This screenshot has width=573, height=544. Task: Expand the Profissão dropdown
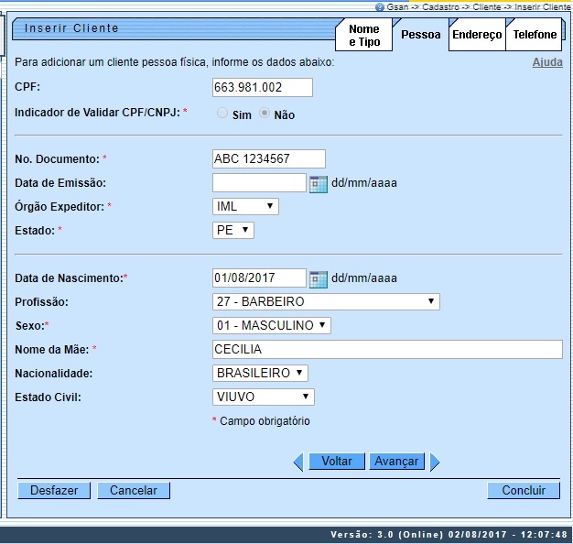(x=325, y=302)
